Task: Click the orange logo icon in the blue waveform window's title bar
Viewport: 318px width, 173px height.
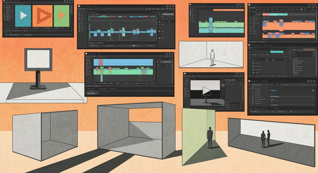Action: [86, 54]
